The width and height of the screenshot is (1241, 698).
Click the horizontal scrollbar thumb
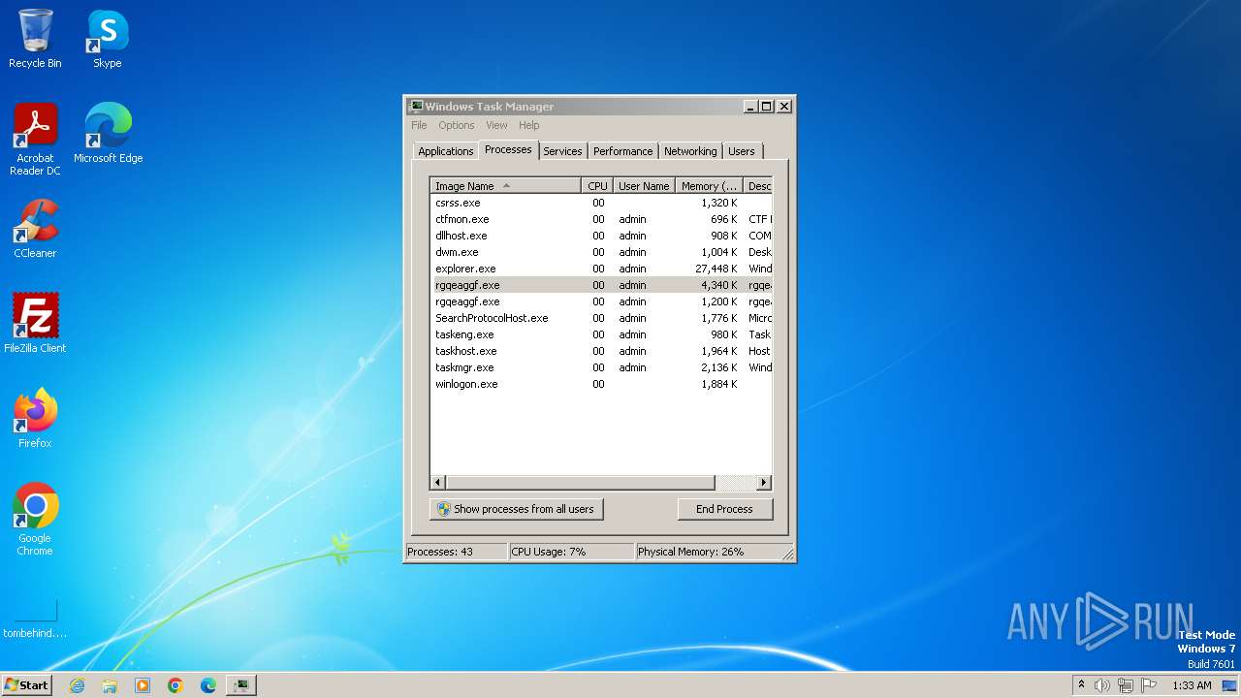point(580,482)
